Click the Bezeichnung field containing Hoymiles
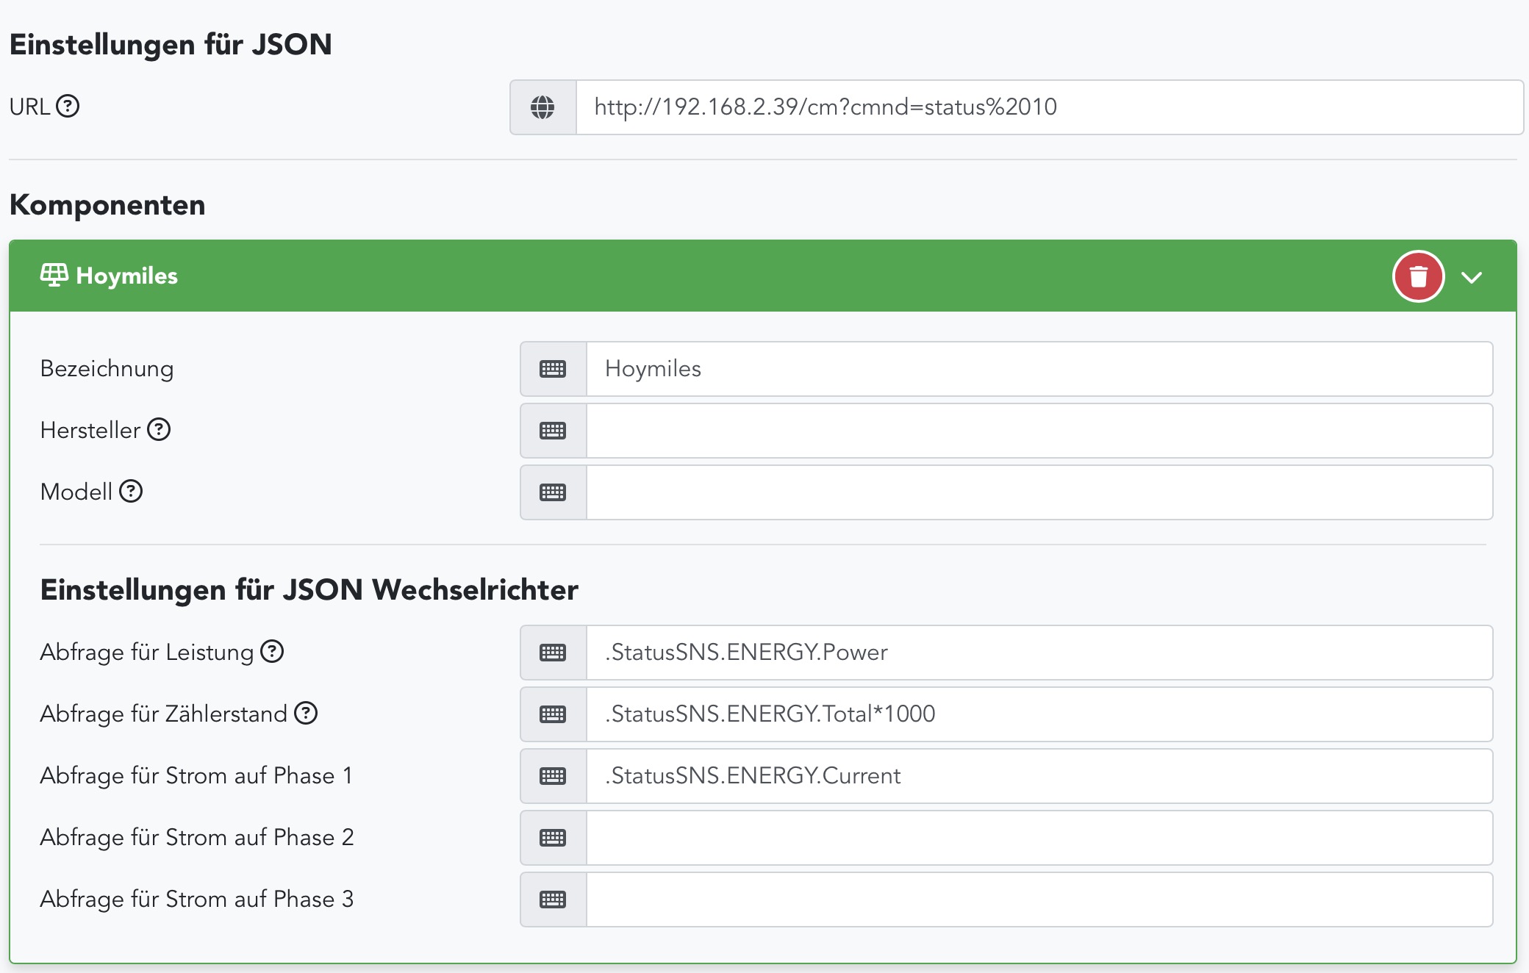Screen dimensions: 1529x973 pyautogui.click(x=1038, y=369)
